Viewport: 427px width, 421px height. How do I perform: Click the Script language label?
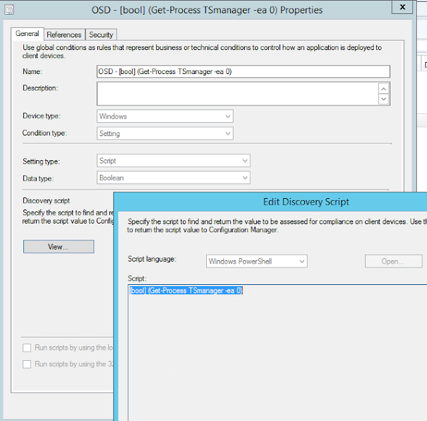click(x=152, y=259)
